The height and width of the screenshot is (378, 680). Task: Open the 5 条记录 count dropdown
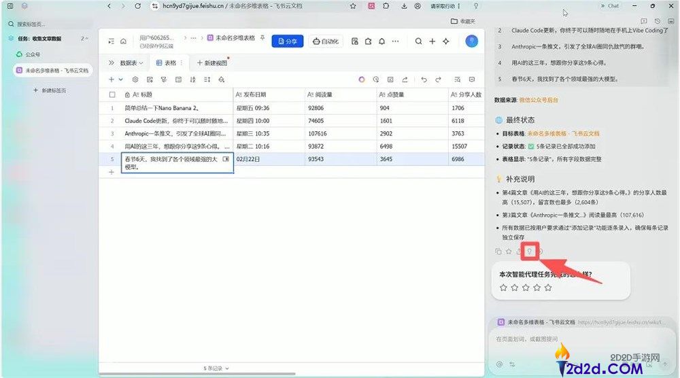click(216, 368)
